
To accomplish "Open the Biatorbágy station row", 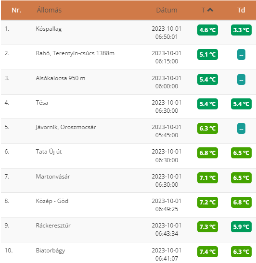I will [128, 252].
